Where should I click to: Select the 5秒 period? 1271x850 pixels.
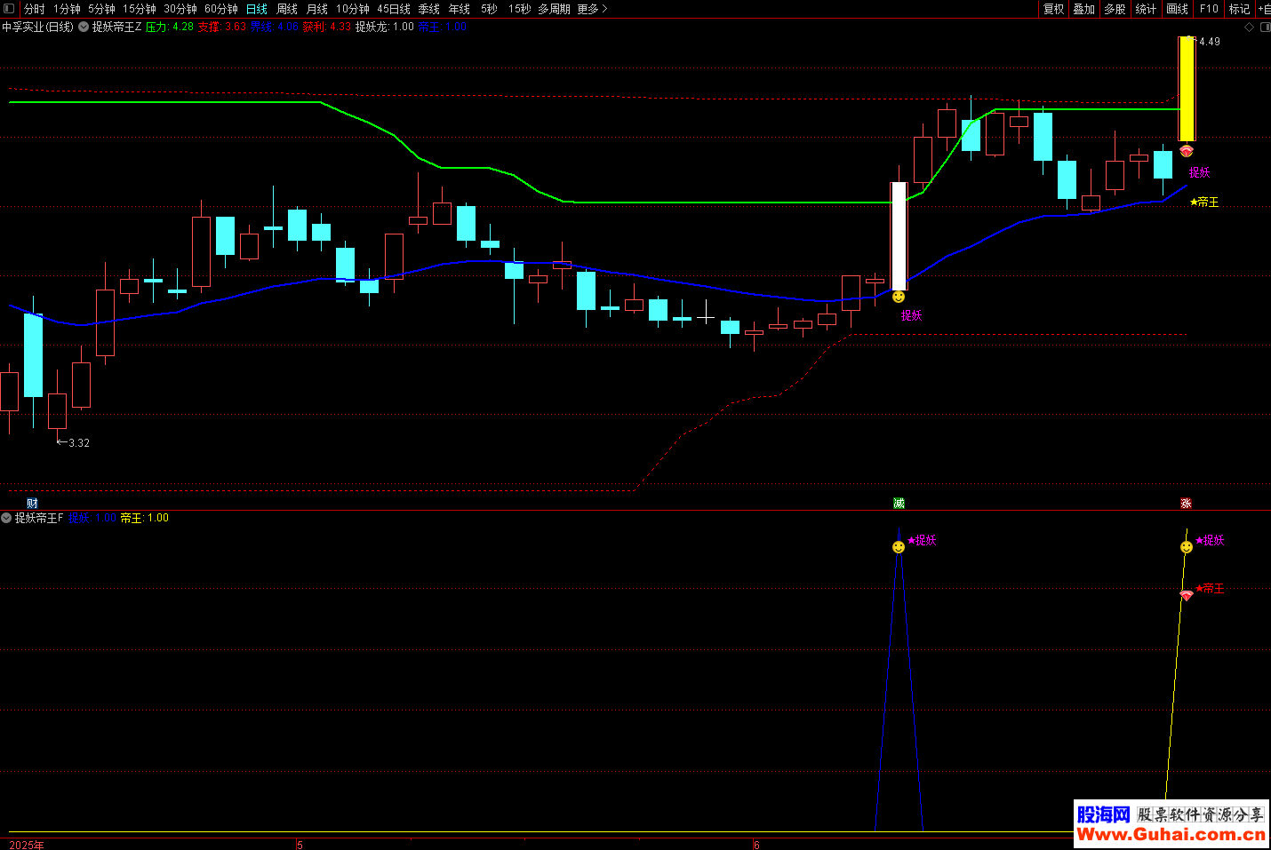[x=490, y=9]
